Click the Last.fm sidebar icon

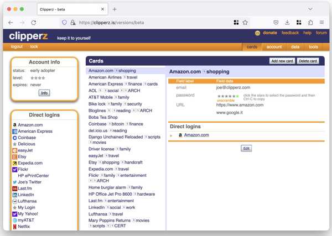[14, 188]
